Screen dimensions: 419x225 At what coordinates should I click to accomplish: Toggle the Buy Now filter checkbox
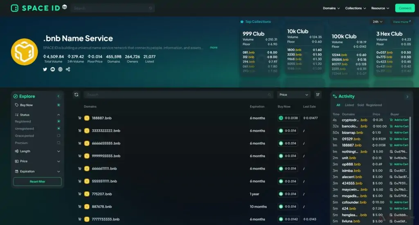point(59,105)
